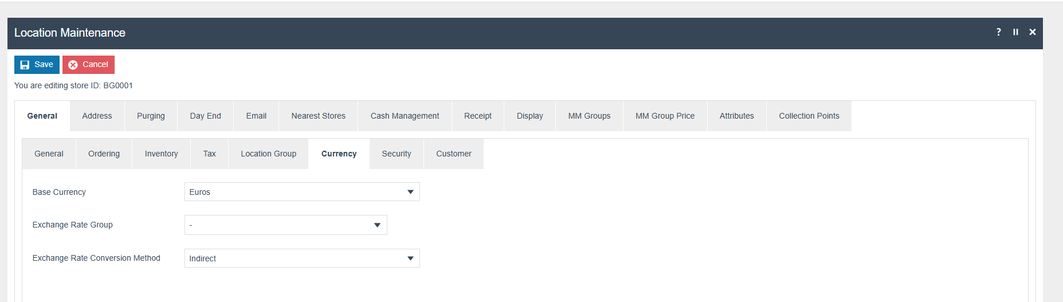Expand the Exchange Rate Group dropdown
Viewport: 1063px width, 302px height.
[285, 225]
